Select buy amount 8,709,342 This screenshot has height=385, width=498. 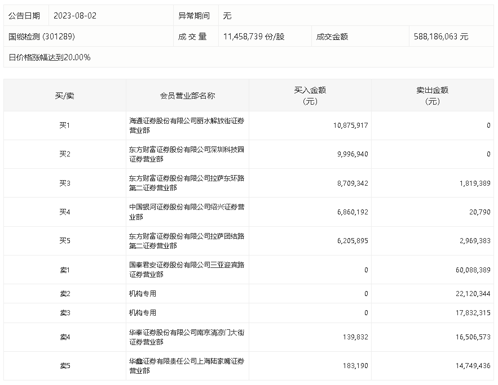(352, 183)
